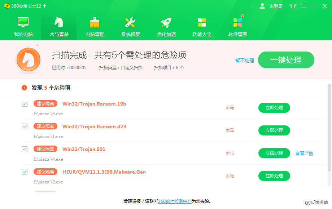Select the 木马查杀 horse icon
Screen dimensions: 332x209
[59, 22]
